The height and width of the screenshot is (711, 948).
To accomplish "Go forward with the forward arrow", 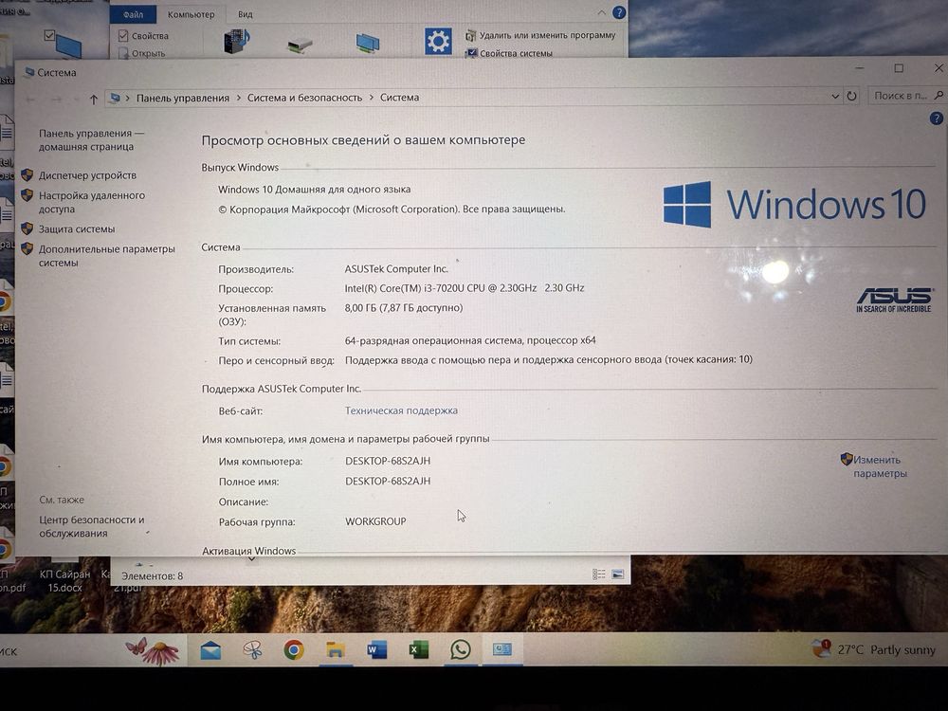I will tap(56, 99).
